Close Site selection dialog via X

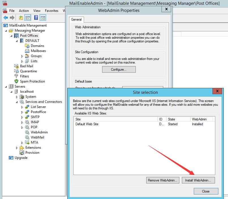coord(217,91)
